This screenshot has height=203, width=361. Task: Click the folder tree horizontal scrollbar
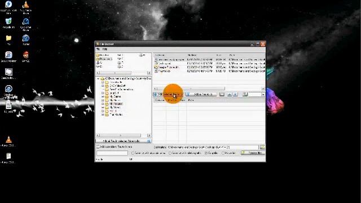point(124,135)
